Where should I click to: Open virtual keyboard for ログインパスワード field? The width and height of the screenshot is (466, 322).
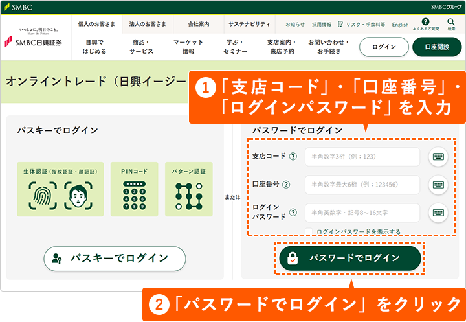tap(438, 213)
